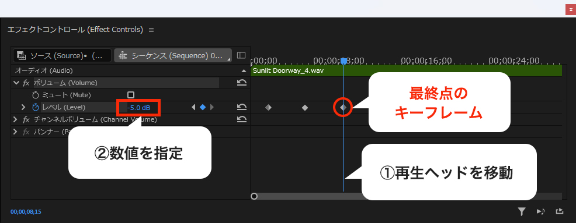Click the play audio only icon

coord(540,211)
